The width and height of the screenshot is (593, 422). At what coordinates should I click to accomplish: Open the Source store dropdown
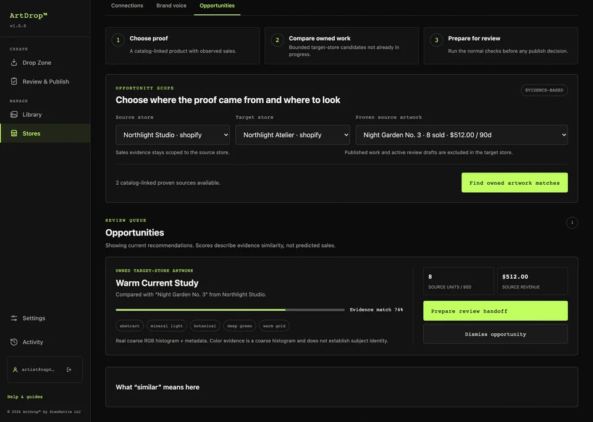tap(172, 135)
